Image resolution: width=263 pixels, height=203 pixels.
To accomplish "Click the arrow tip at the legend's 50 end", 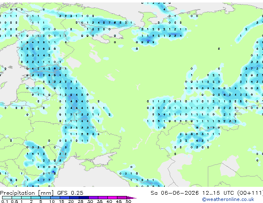I will point(131,198).
